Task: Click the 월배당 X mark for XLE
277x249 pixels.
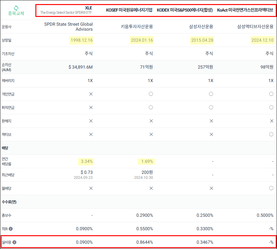Action: [x=91, y=188]
